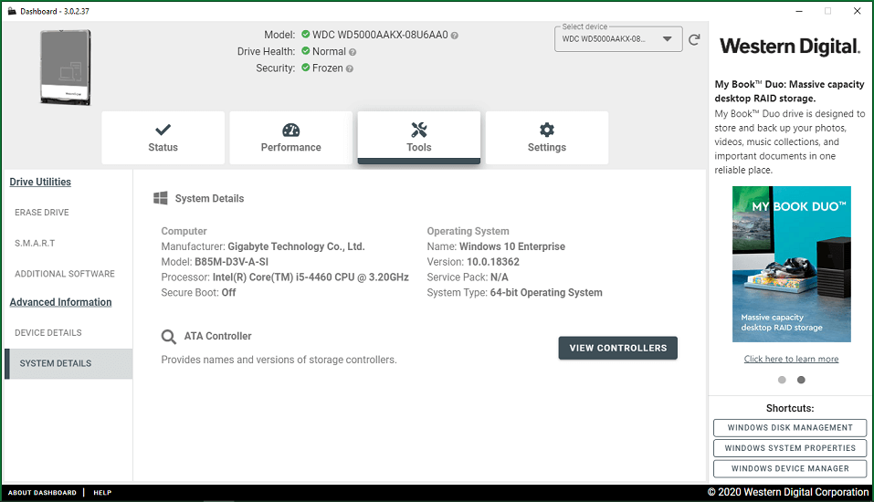The height and width of the screenshot is (502, 874).
Task: Click the model value B85M-D3V-A-SI
Action: click(x=231, y=262)
